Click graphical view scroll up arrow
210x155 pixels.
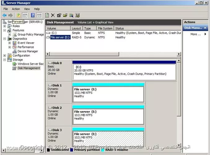[x=179, y=61]
